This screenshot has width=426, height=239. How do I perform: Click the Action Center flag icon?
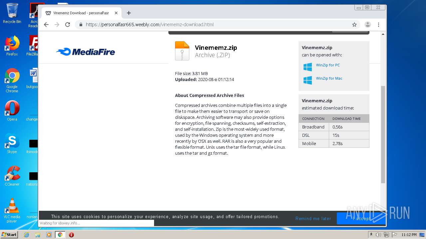pyautogui.click(x=394, y=235)
